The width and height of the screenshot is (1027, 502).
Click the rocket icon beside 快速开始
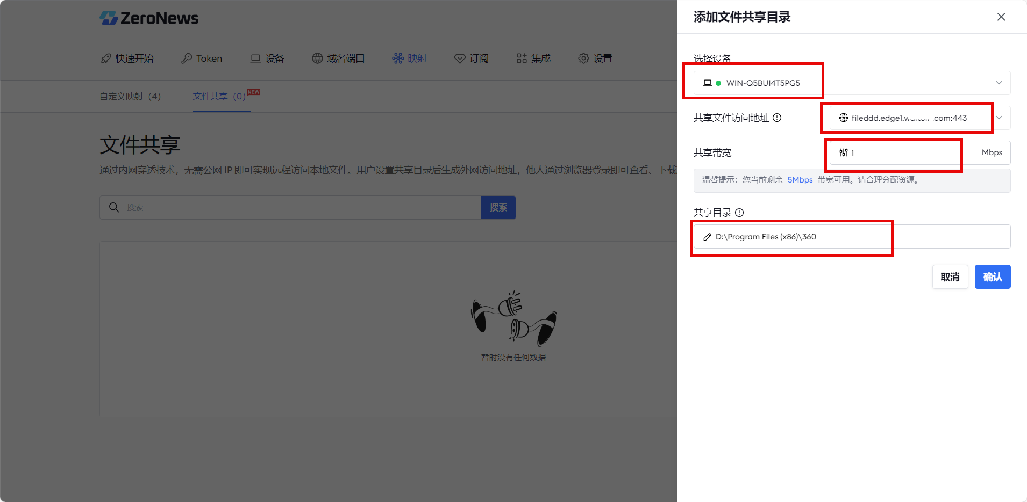point(106,59)
